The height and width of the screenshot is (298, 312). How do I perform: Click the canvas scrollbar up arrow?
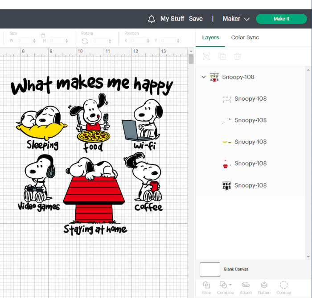coord(191,52)
